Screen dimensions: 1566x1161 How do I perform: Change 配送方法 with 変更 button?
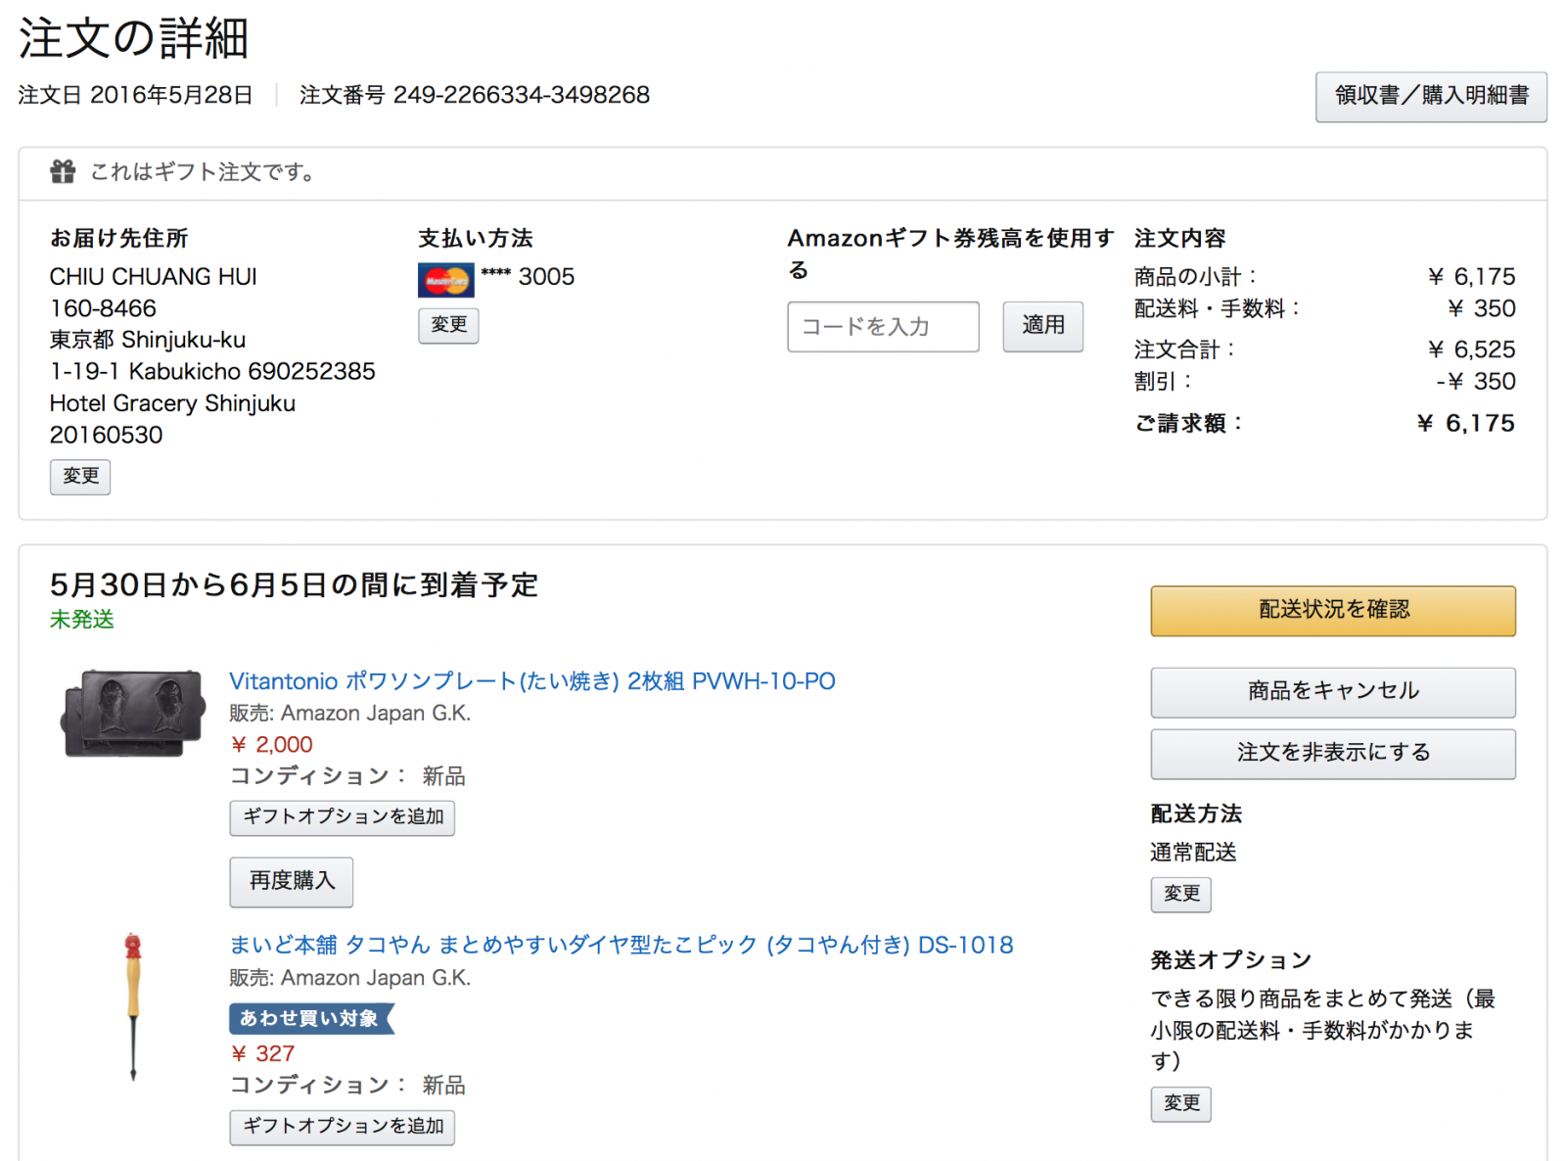[1180, 895]
